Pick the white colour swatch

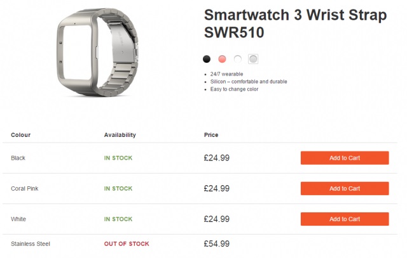(238, 59)
